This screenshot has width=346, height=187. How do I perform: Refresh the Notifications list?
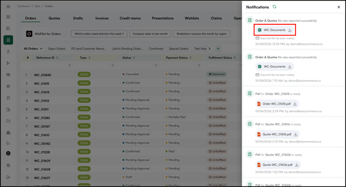(x=274, y=7)
